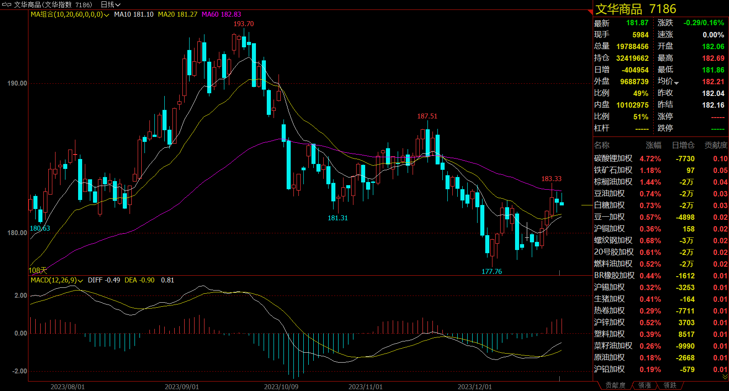Click the 内盘 10102975 value
The width and height of the screenshot is (729, 391).
click(x=632, y=105)
